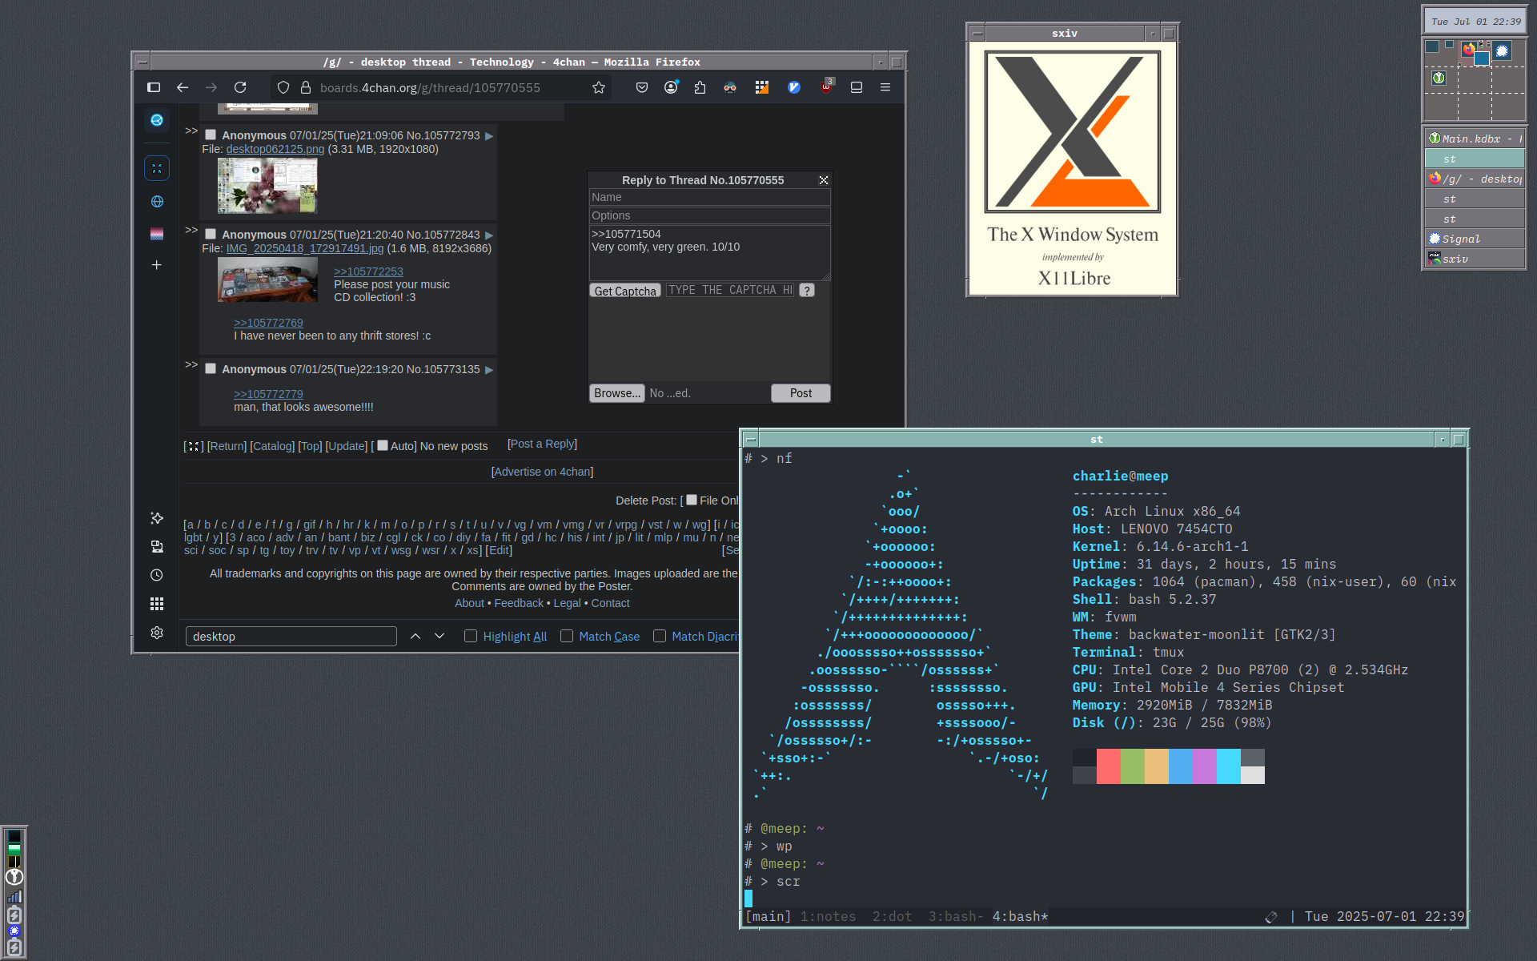
Task: Click the red neofetch color swatch
Action: point(1109,766)
